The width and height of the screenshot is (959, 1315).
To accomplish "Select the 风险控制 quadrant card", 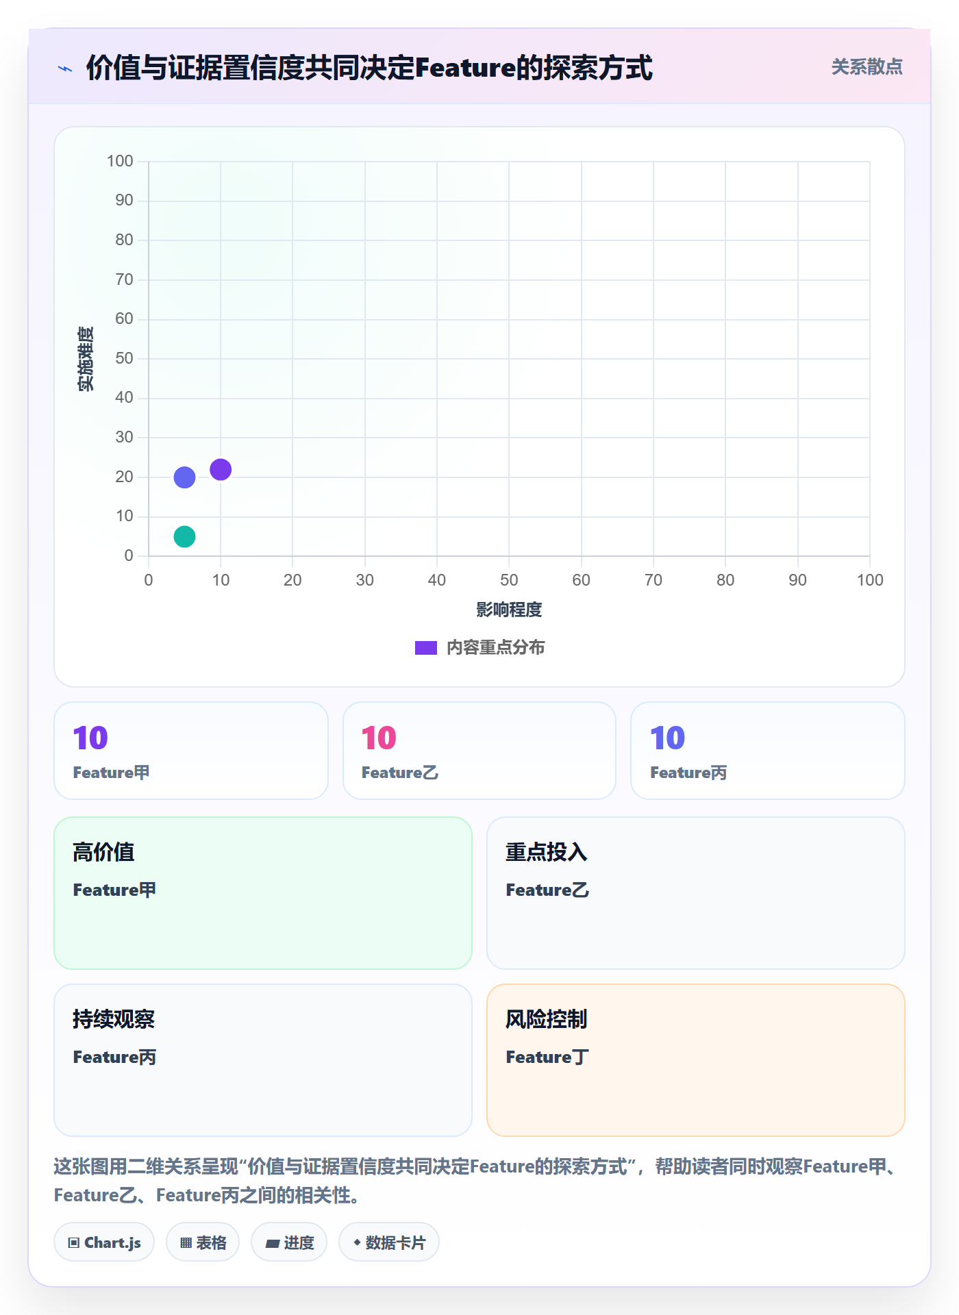I will (x=696, y=1060).
